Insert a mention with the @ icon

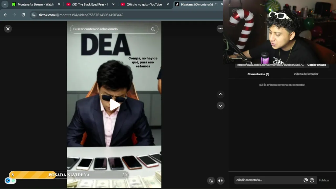click(306, 180)
